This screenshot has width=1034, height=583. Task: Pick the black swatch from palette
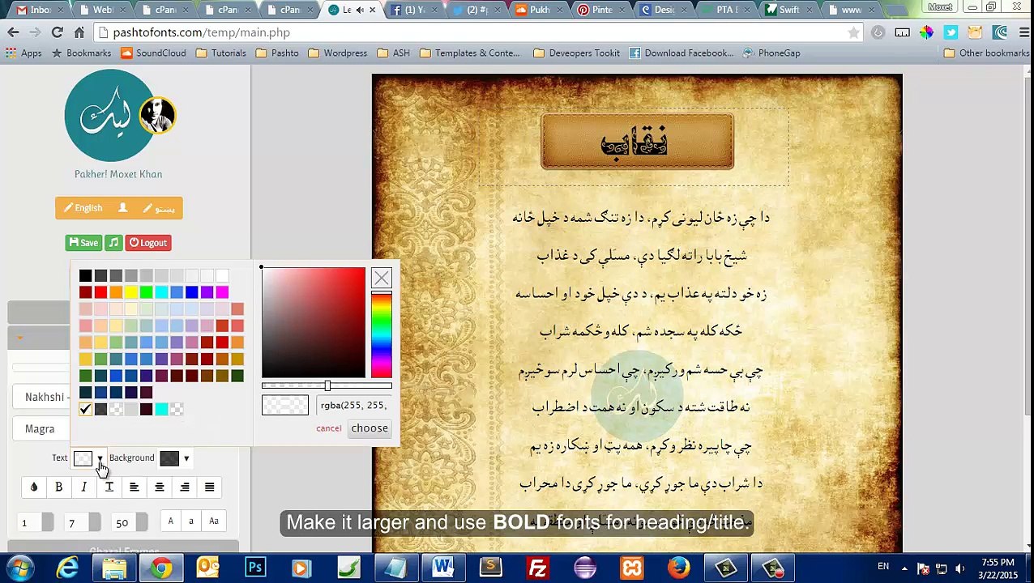85,276
